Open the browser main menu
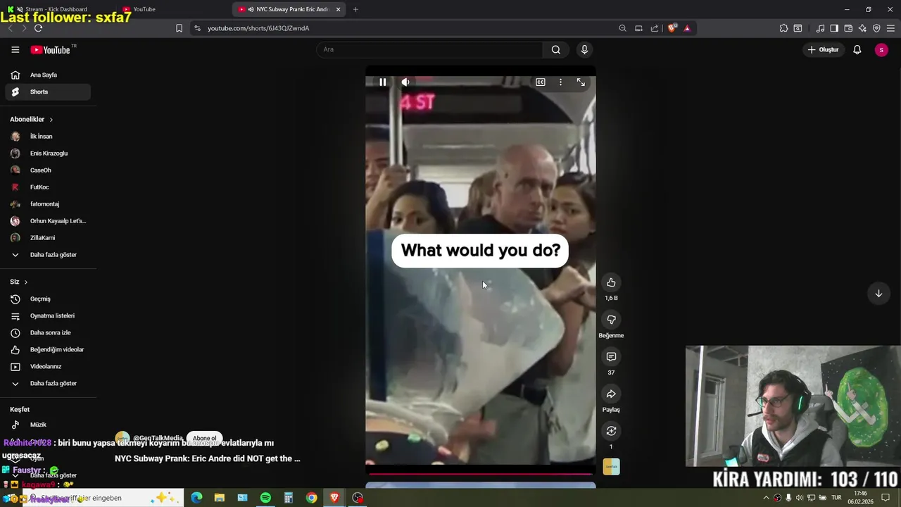The image size is (901, 507). click(891, 28)
